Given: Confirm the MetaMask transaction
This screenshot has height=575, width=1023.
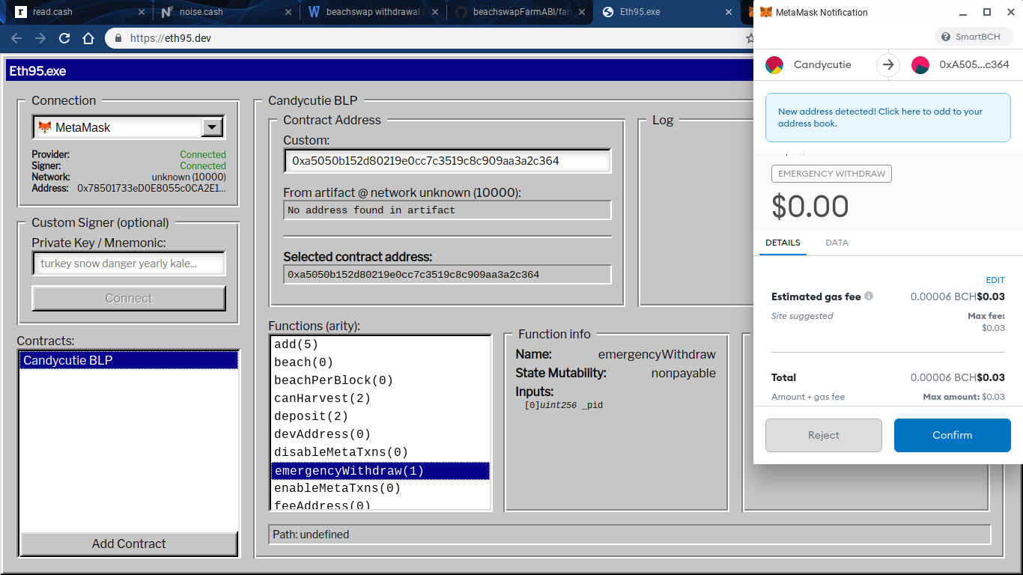Looking at the screenshot, I should [x=953, y=435].
